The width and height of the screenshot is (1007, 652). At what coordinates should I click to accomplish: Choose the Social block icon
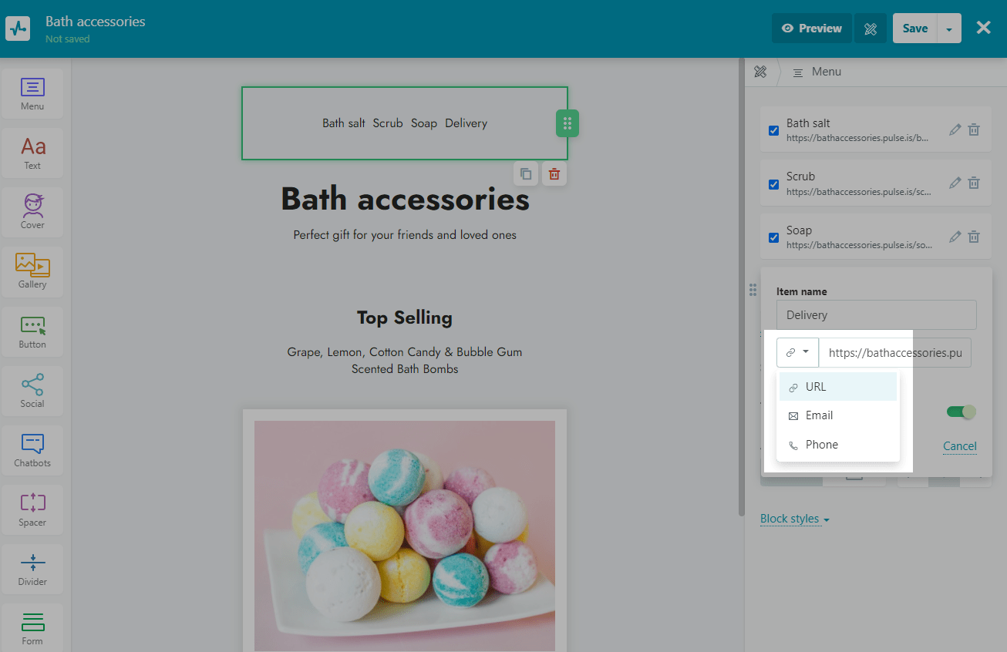click(x=32, y=391)
